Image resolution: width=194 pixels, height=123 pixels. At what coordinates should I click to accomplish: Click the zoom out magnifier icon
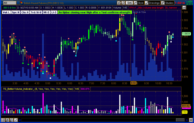pyautogui.click(x=11, y=120)
